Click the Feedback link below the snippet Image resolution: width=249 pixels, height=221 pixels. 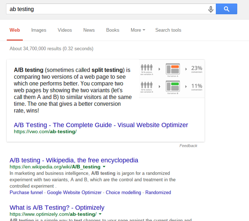tap(188, 146)
